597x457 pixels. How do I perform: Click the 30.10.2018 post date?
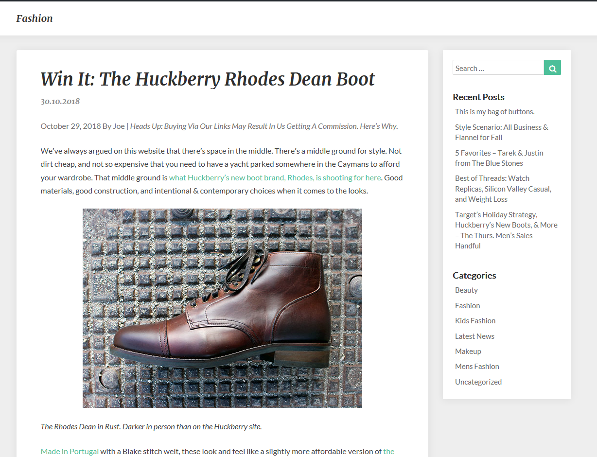coord(60,102)
